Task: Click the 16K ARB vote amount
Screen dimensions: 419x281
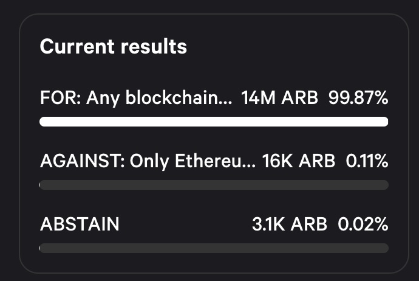Action: pos(299,161)
